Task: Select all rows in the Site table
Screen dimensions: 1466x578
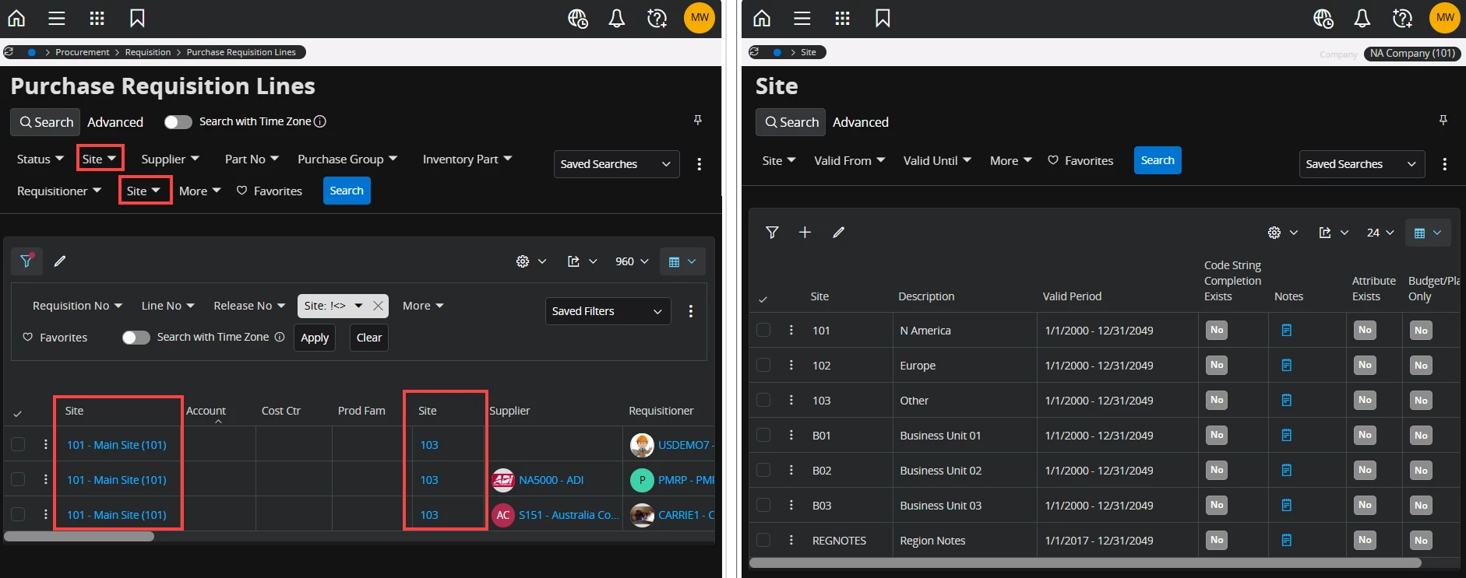Action: (763, 299)
